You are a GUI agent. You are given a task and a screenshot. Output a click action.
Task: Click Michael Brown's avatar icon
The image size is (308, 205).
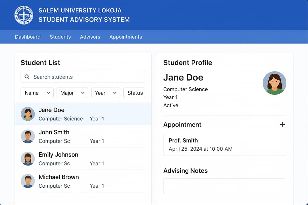click(x=28, y=181)
